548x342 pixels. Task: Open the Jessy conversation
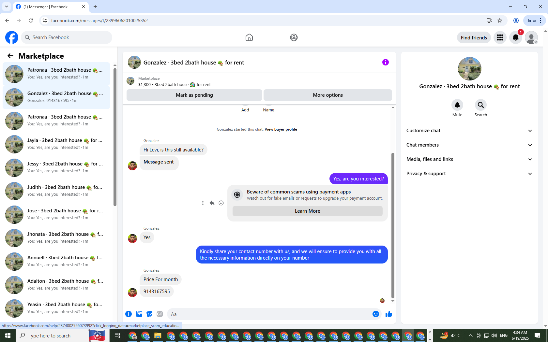(x=56, y=167)
